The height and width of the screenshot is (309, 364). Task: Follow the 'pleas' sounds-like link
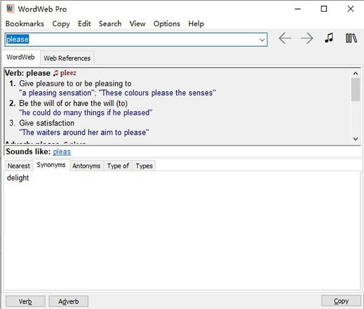62,152
